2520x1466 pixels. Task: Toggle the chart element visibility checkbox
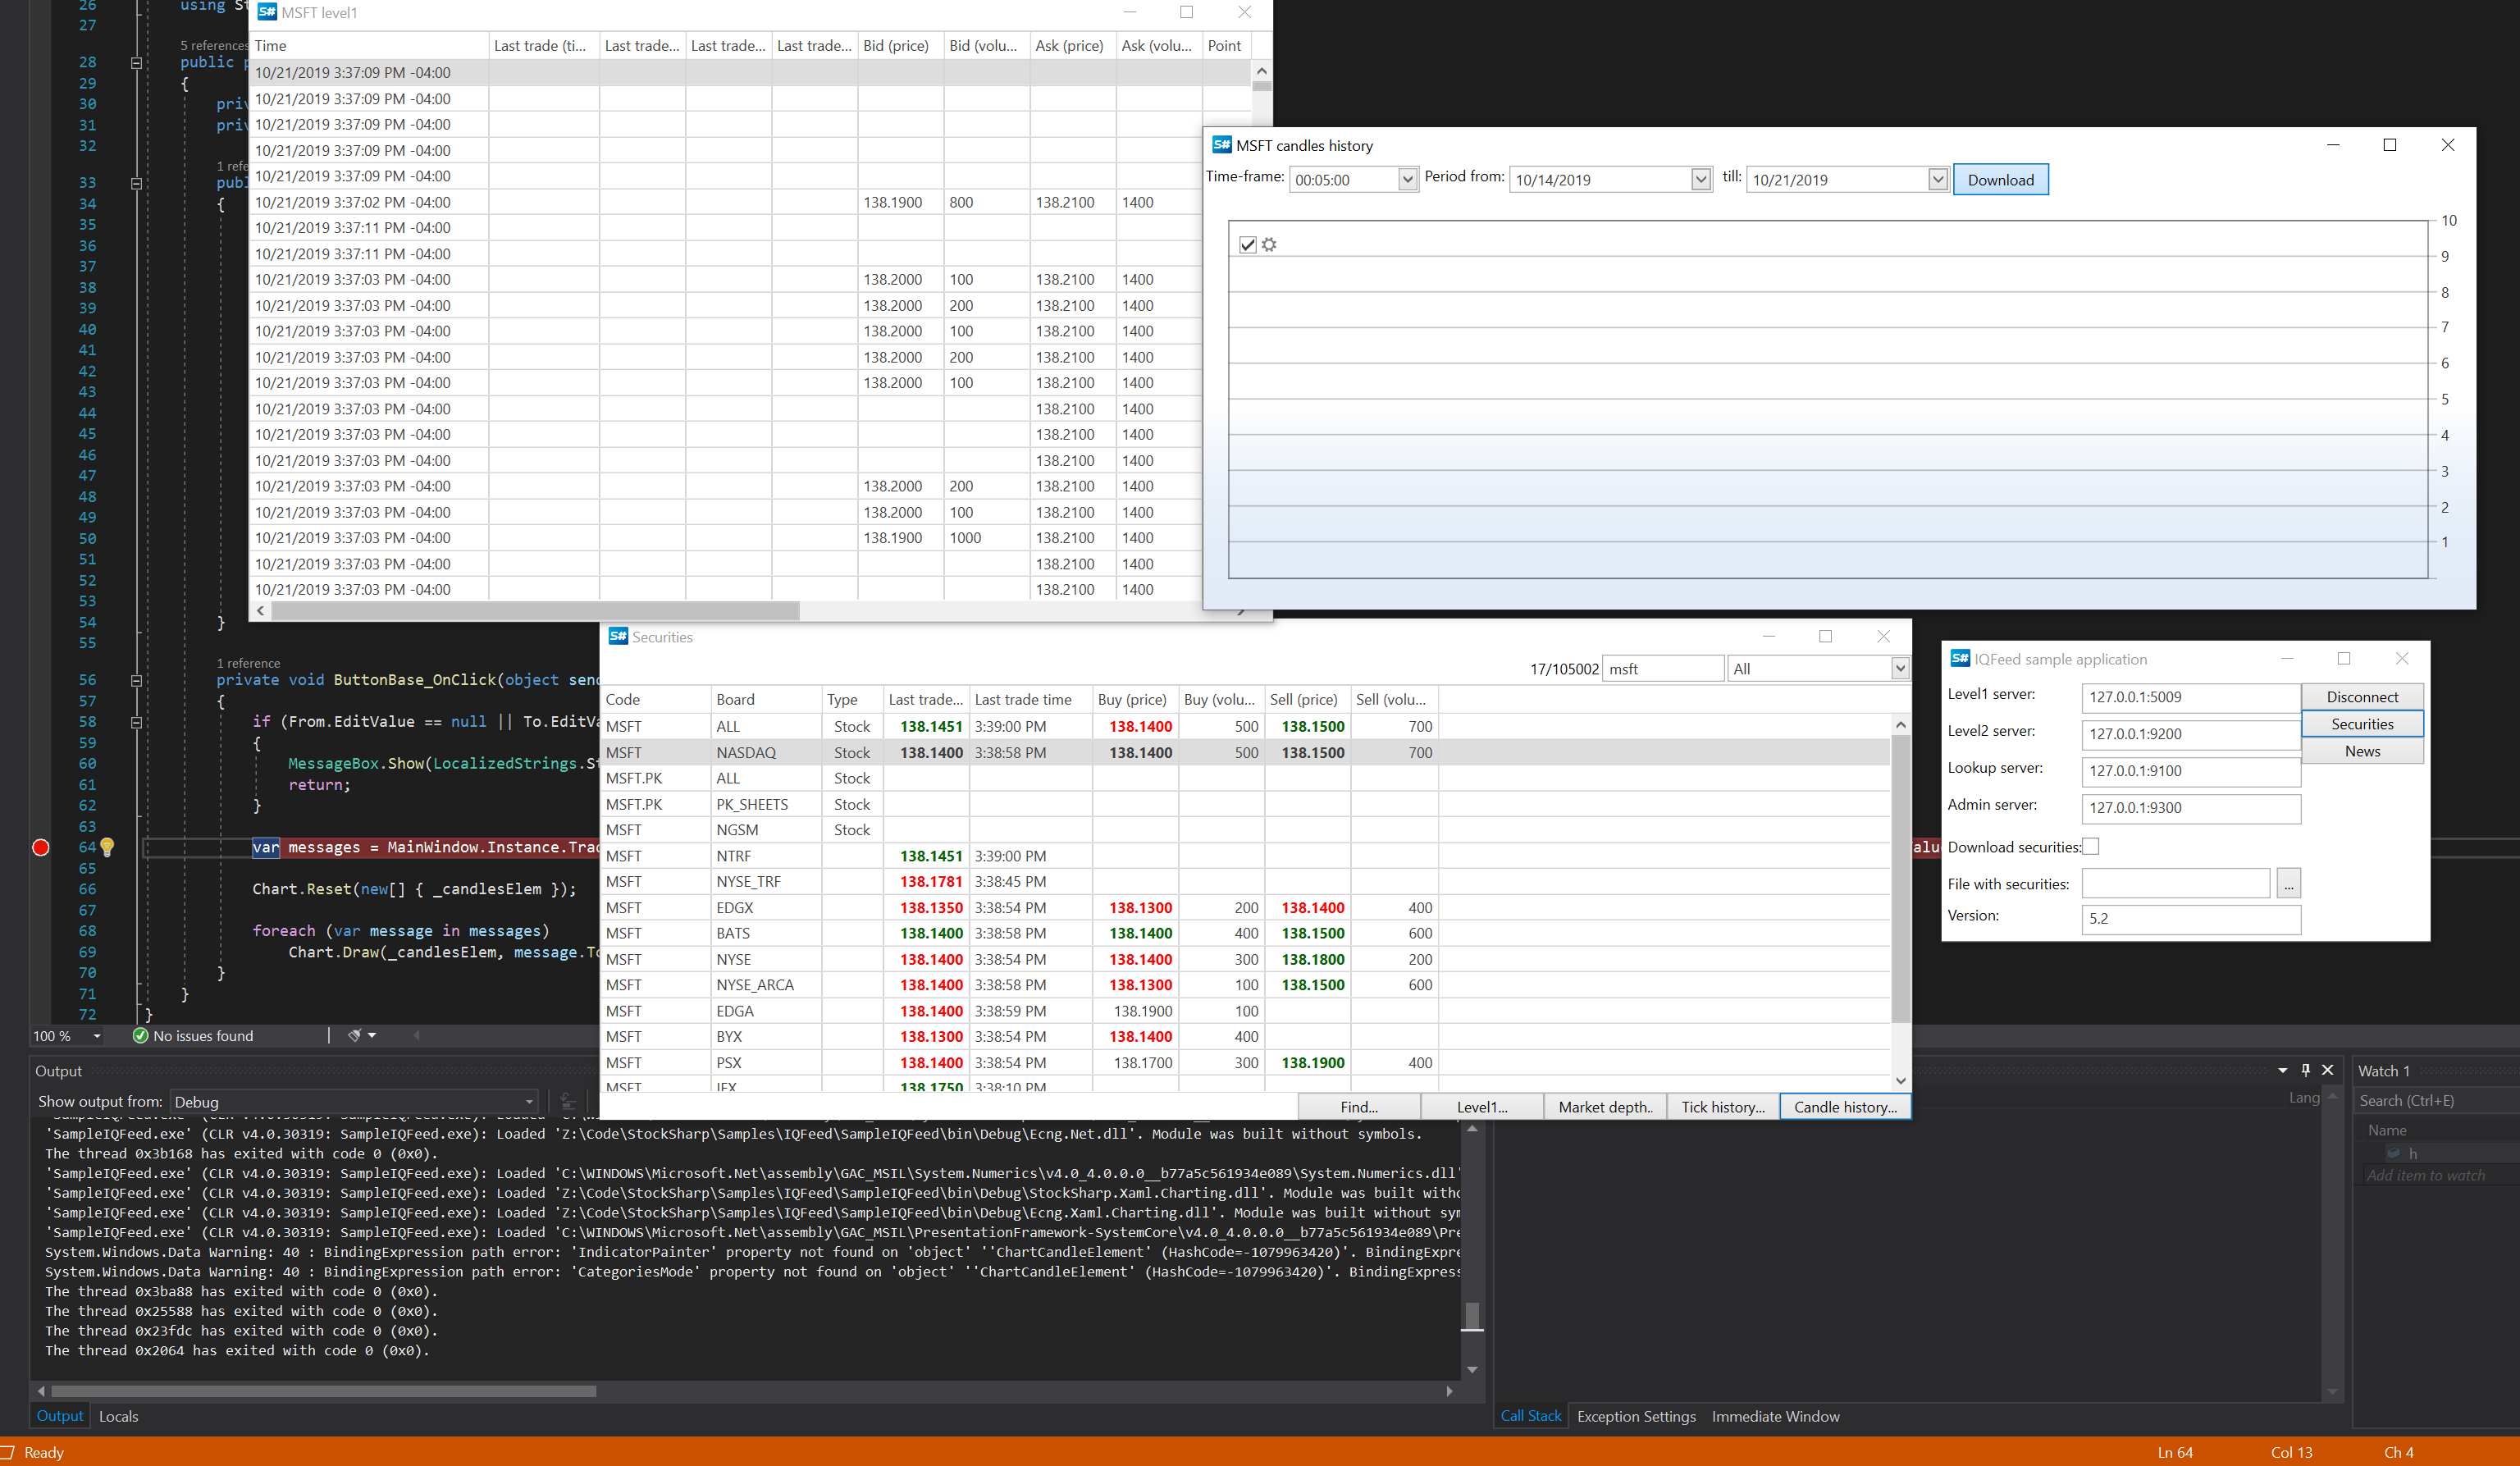(x=1247, y=244)
